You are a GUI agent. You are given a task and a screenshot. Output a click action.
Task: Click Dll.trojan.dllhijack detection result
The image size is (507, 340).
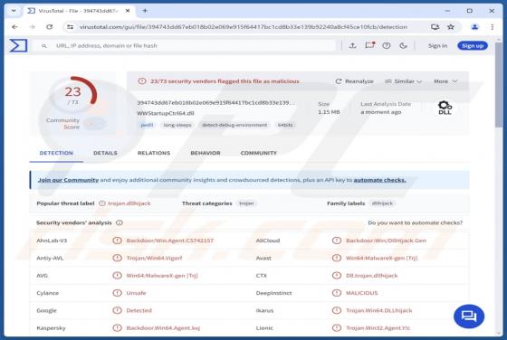(x=372, y=276)
